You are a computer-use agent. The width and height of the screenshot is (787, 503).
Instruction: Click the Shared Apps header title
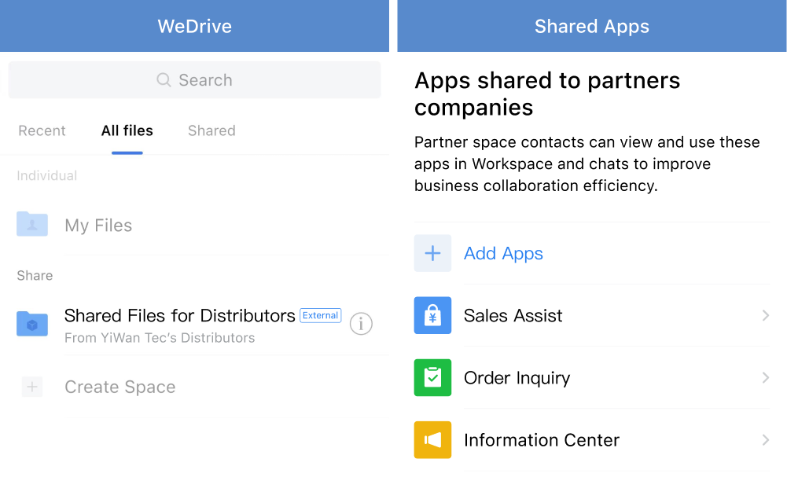tap(592, 27)
